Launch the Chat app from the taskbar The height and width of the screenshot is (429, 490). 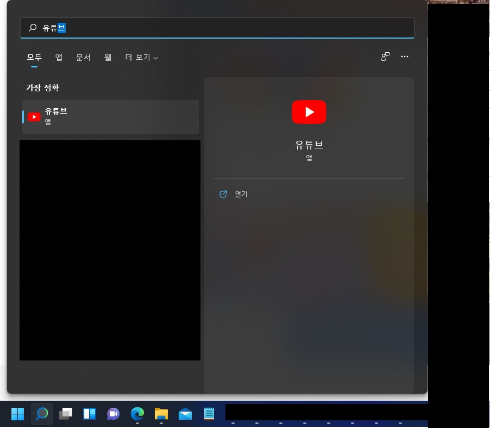pos(113,414)
